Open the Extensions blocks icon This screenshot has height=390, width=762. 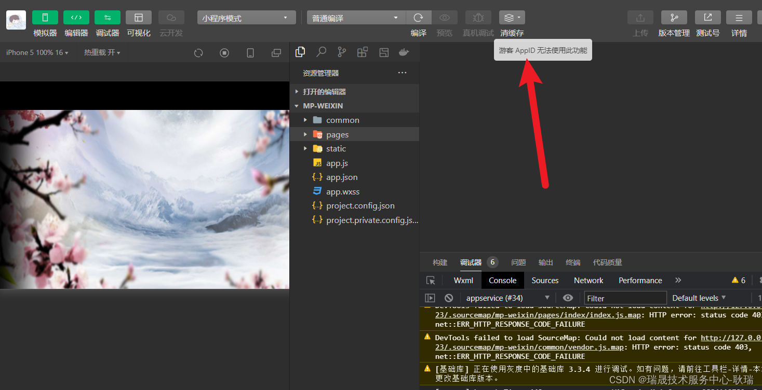363,52
